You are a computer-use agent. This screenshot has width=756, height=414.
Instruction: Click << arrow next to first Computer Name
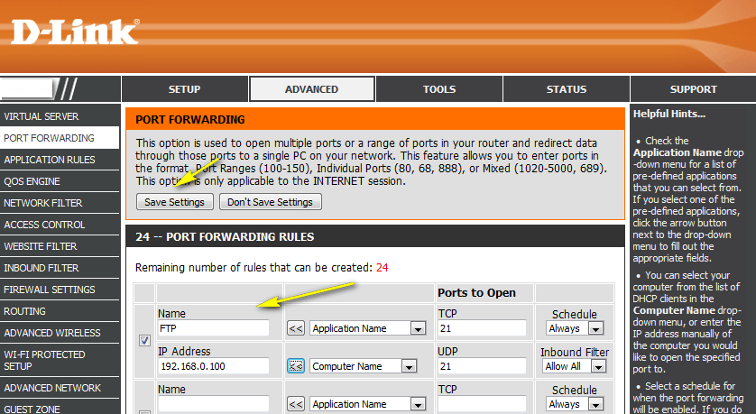[x=296, y=366]
